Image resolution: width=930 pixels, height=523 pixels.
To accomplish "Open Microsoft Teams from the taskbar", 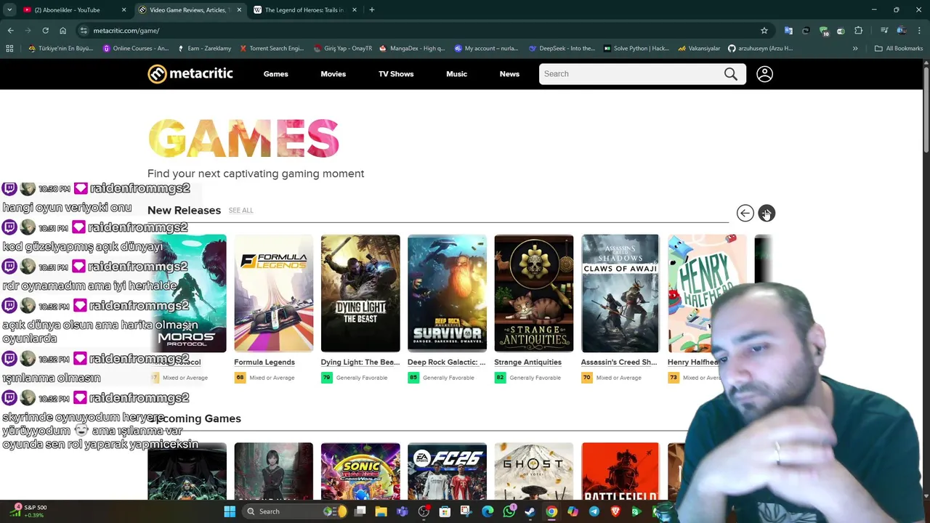I will point(402,511).
